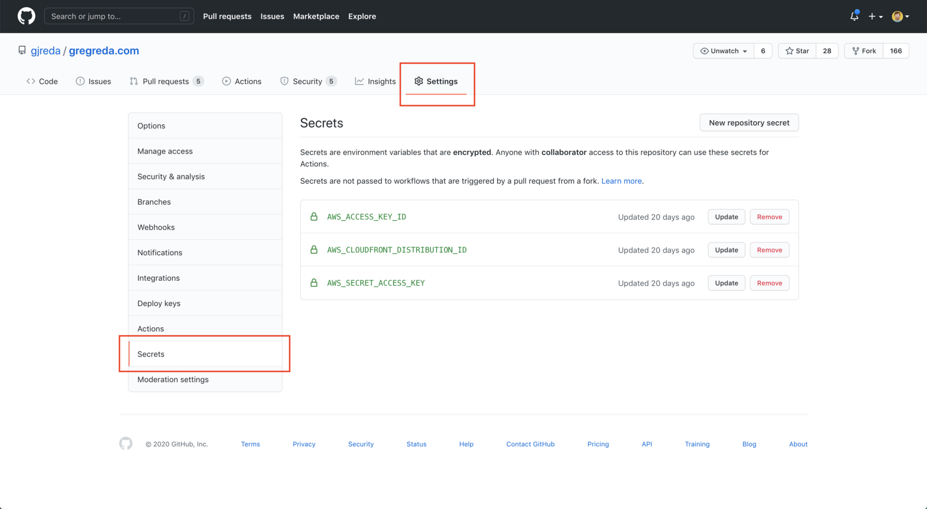Click the footer GitHub logo
Screen dimensions: 927x509
(x=126, y=443)
